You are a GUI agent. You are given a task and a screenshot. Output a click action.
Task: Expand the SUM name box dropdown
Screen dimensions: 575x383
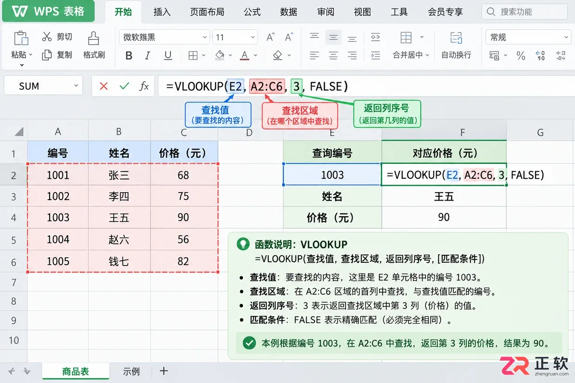click(x=76, y=86)
